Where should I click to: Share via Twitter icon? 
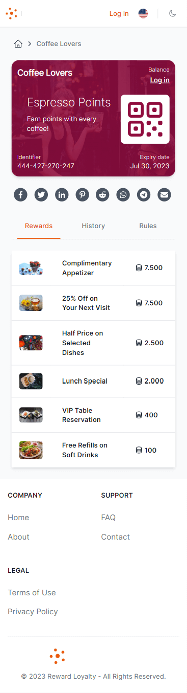[x=41, y=195]
